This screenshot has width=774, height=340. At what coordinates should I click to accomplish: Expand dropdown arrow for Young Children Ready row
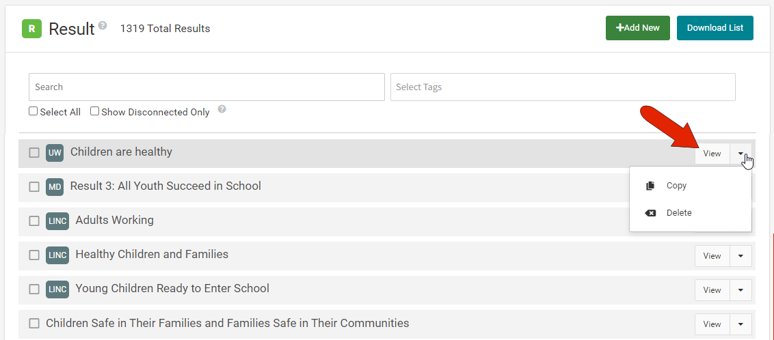(x=740, y=290)
